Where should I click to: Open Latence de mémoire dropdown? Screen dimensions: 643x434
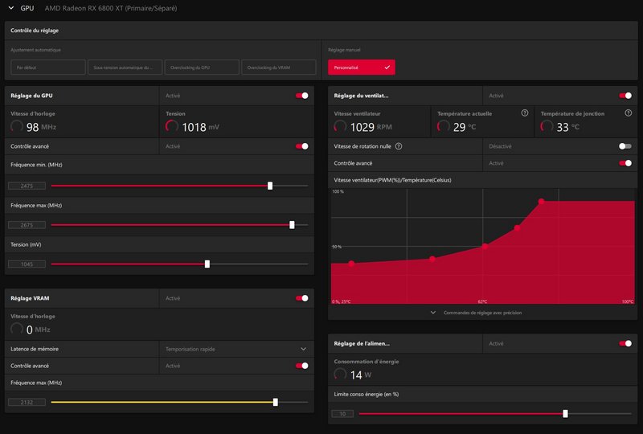236,349
